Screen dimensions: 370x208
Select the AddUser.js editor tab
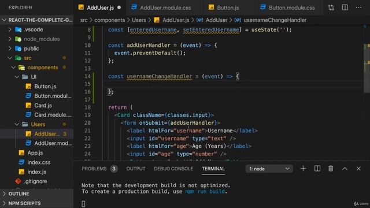(100, 8)
